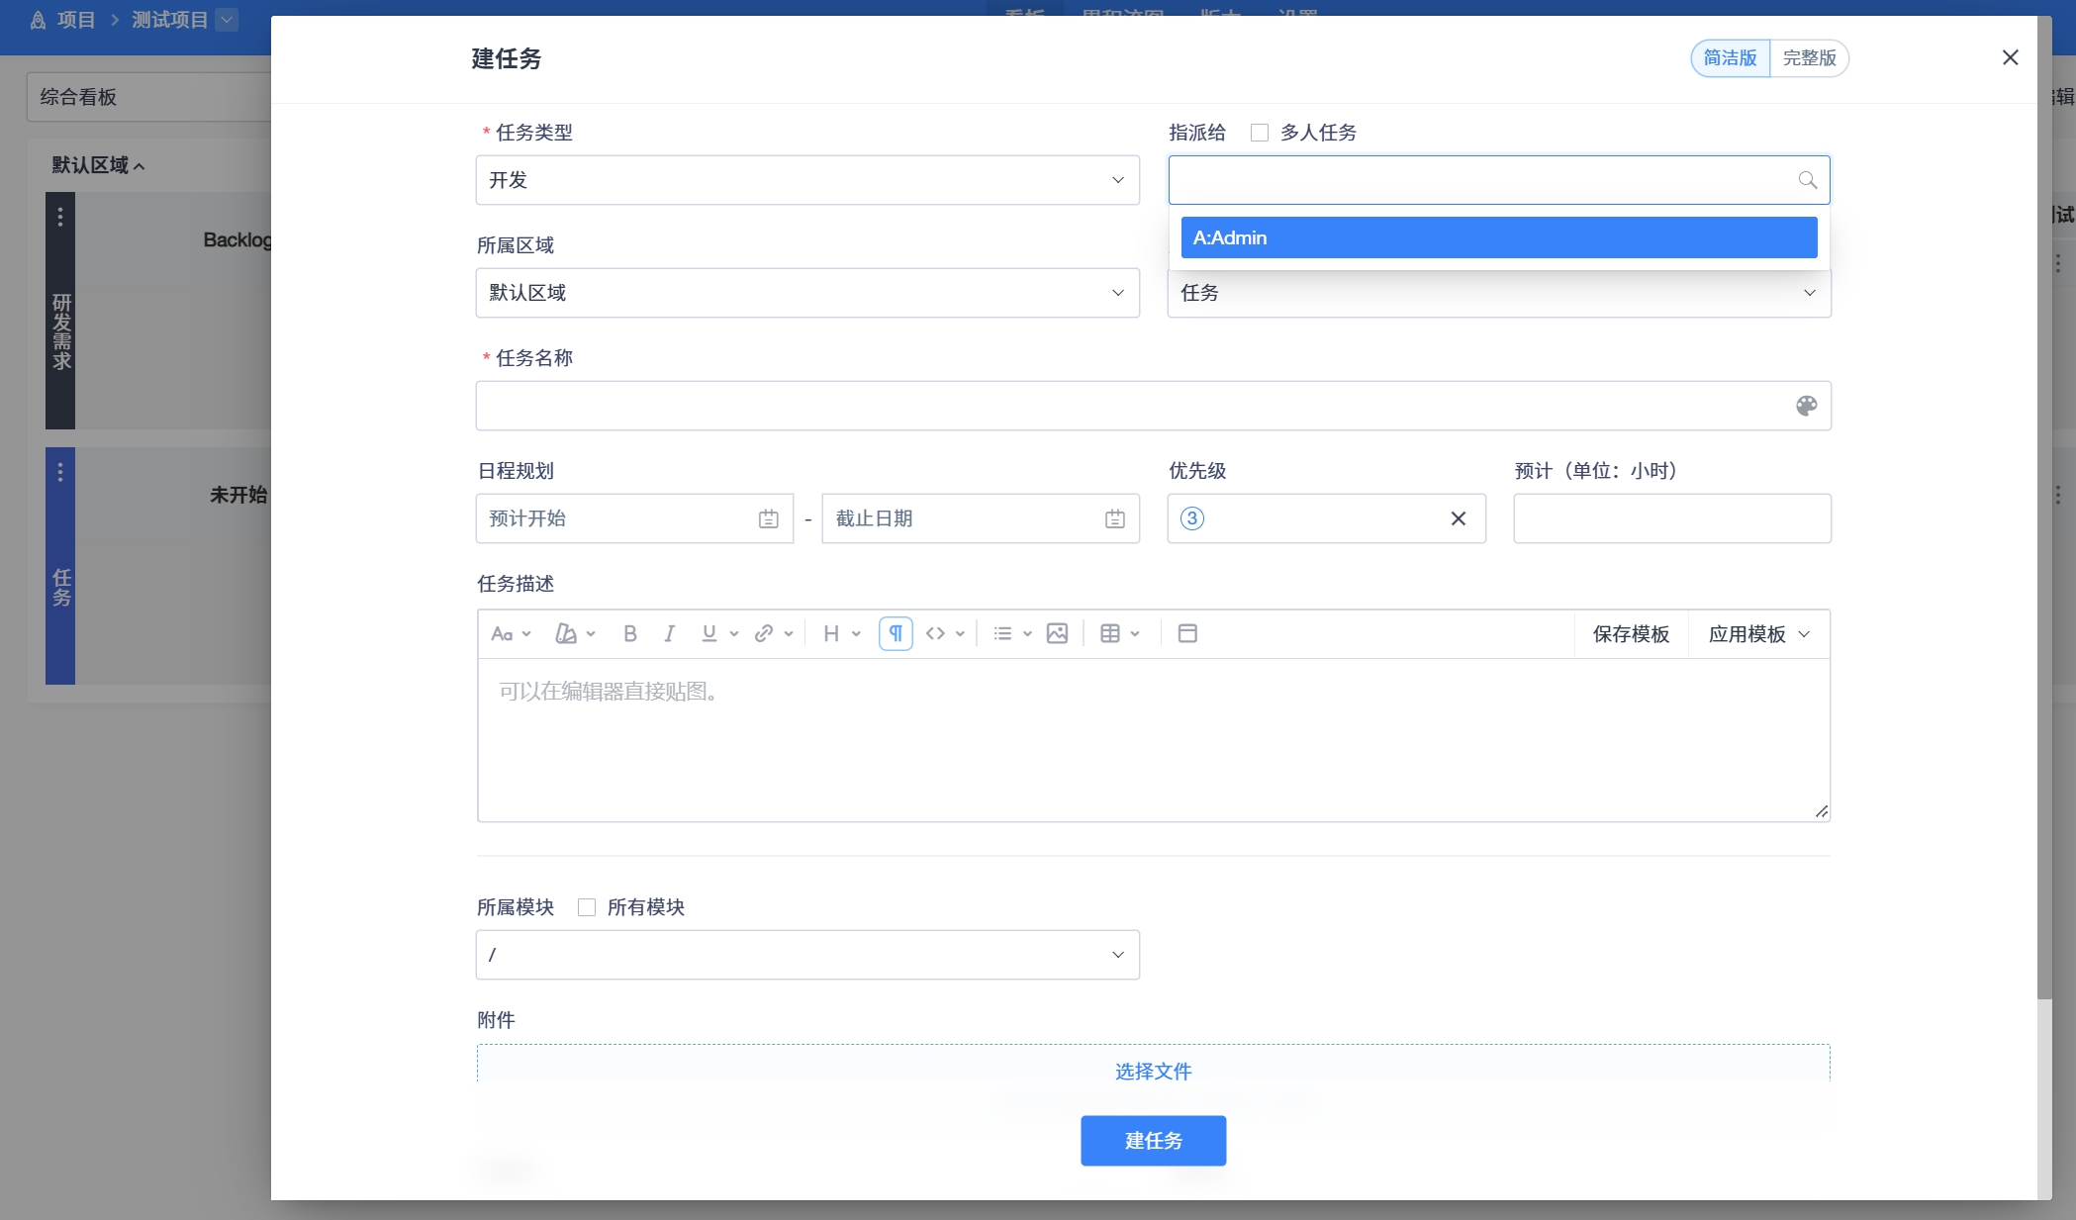Click the 建任务 submit button

(1153, 1141)
